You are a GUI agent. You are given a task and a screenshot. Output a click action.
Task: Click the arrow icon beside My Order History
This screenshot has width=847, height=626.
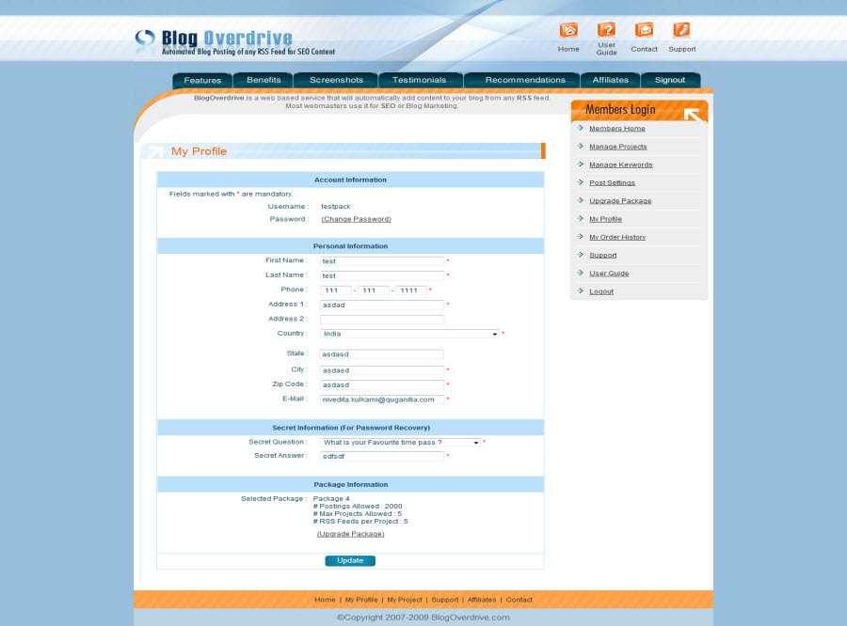581,236
